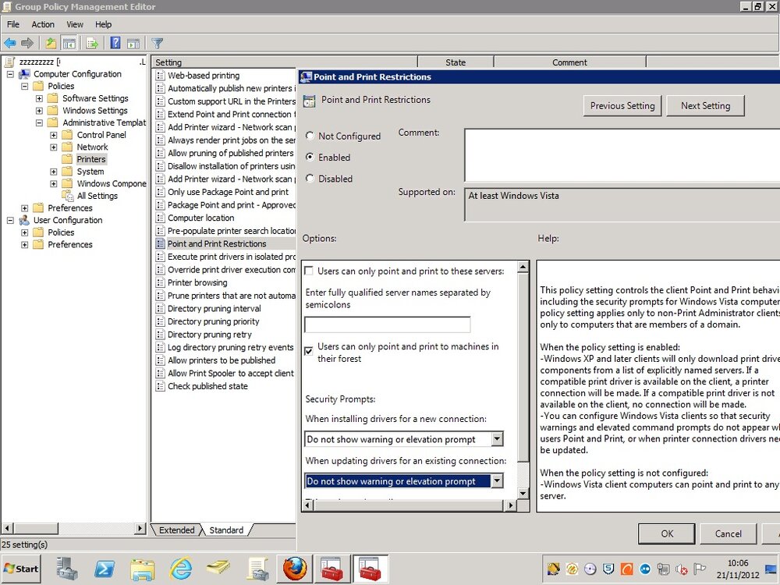The height and width of the screenshot is (585, 780).
Task: Click the Previous Setting button
Action: tap(622, 106)
